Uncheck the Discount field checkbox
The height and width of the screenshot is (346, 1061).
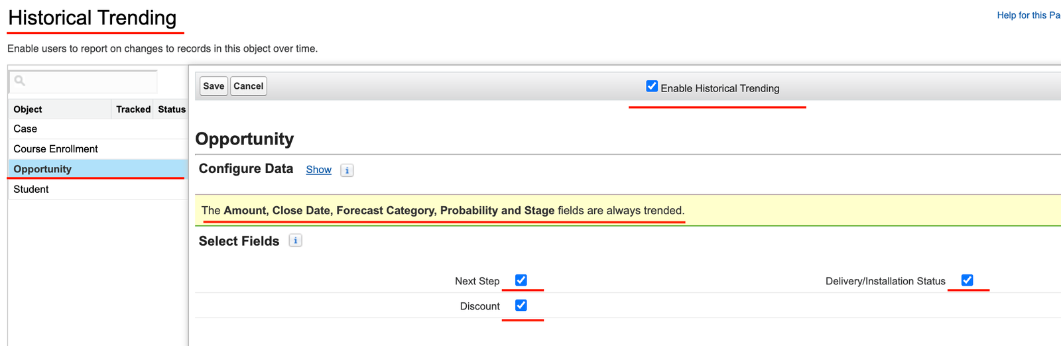pyautogui.click(x=521, y=306)
